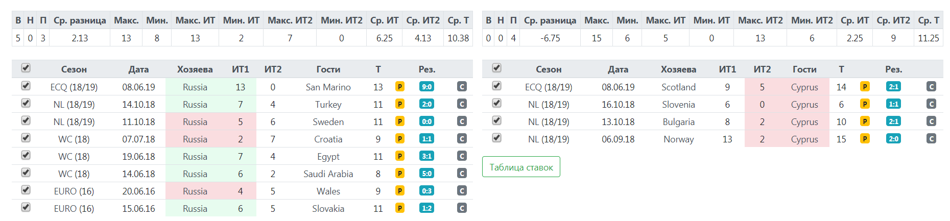Click gray C icon in Russia–Slovakia row
Screen dimensions: 950x221
(462, 208)
